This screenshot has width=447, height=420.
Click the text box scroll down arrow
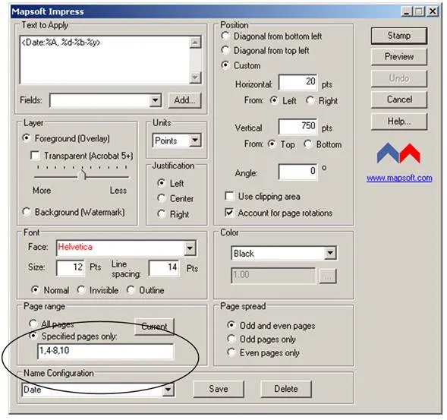195,77
